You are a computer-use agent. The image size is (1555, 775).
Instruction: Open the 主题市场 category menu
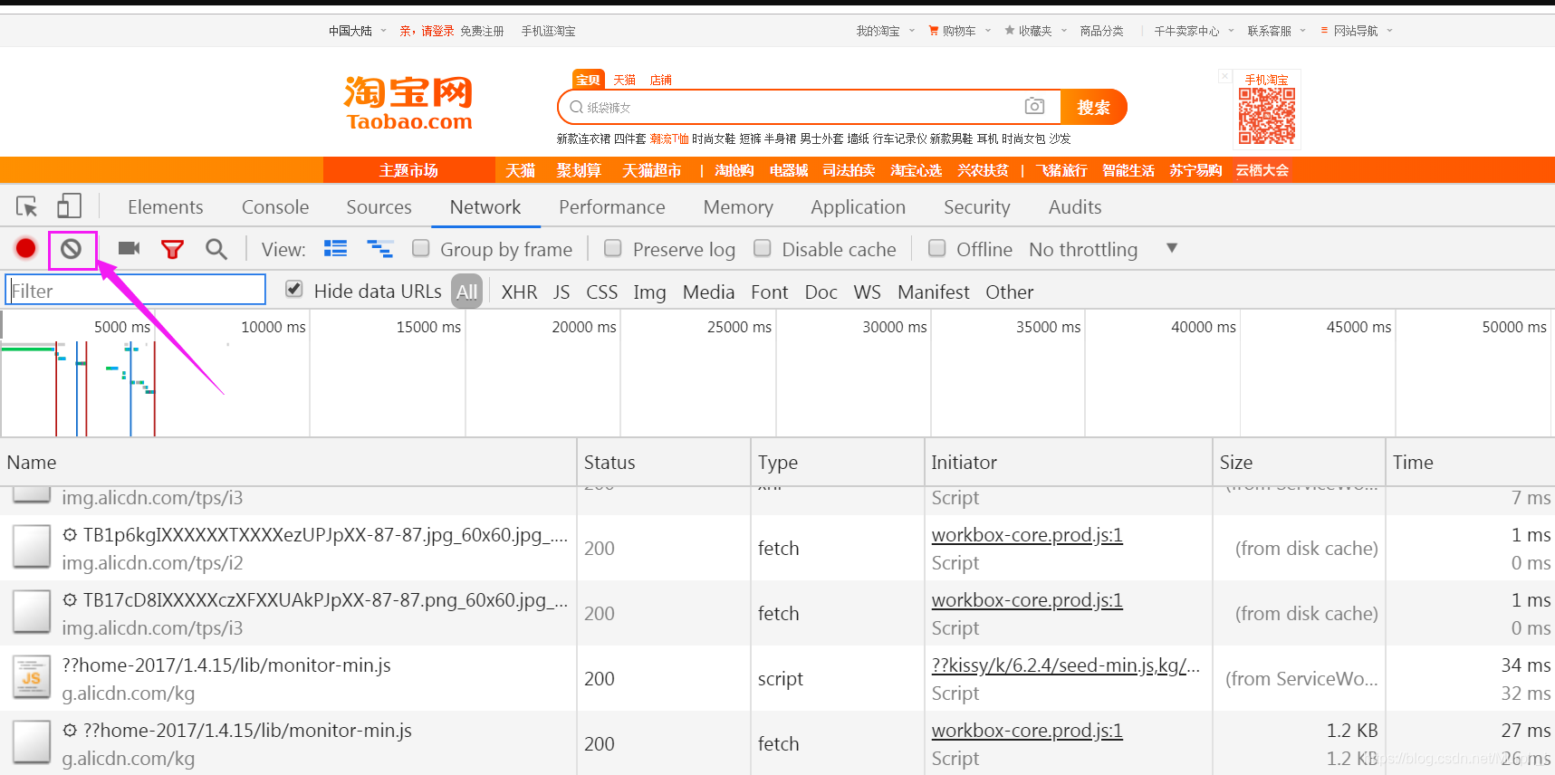[x=408, y=170]
